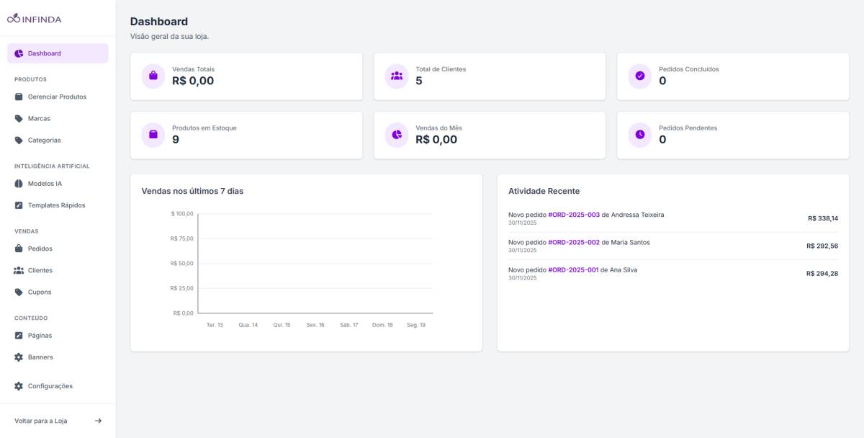Click the $ 100,00 y-axis label

coord(182,214)
